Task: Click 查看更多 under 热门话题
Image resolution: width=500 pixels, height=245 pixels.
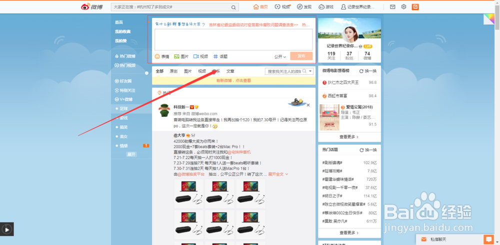Action: tap(349, 233)
